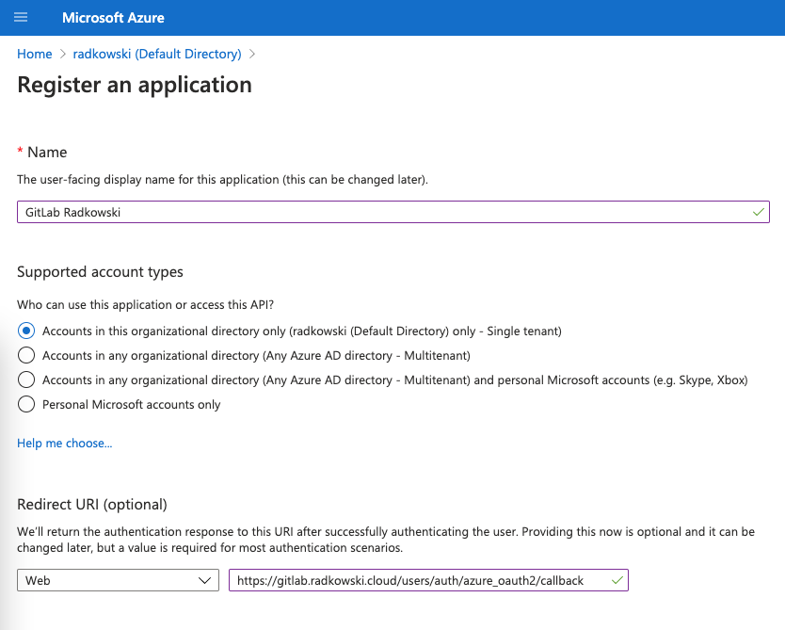Click the chevron after Home breadcrumb
The width and height of the screenshot is (785, 630).
coord(62,54)
